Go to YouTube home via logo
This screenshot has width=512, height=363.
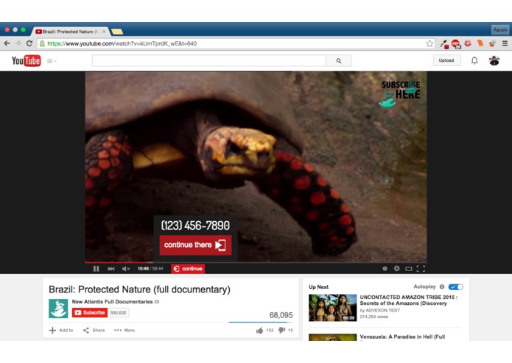(26, 60)
